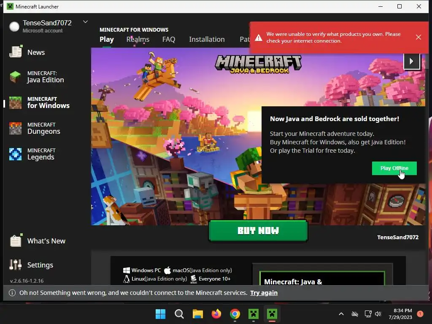Expand the account dropdown chevron
432x324 pixels.
click(85, 22)
